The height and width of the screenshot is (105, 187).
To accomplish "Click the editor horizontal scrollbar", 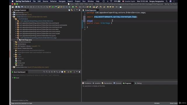I will pyautogui.click(x=132, y=80).
